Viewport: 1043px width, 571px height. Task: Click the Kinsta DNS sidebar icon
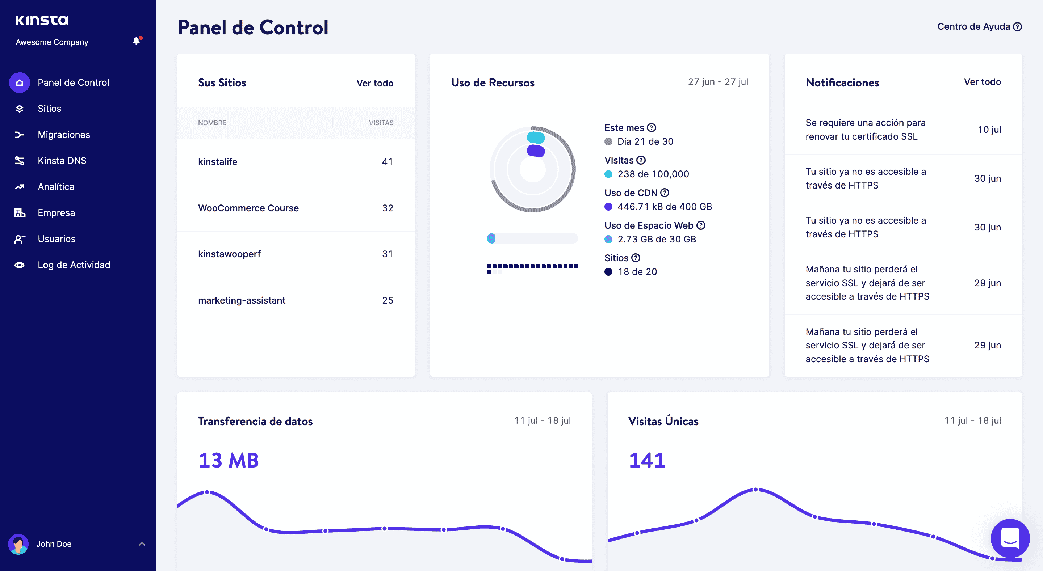point(20,161)
